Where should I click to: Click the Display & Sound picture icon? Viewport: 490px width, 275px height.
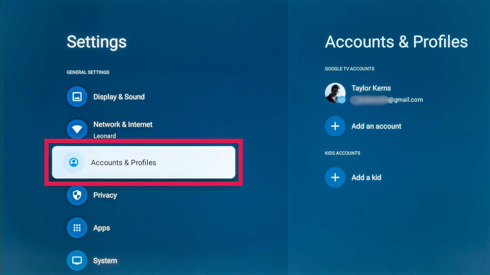77,97
